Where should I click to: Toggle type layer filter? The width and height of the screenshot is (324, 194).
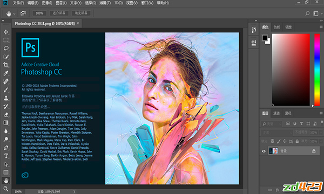(x=301, y=123)
